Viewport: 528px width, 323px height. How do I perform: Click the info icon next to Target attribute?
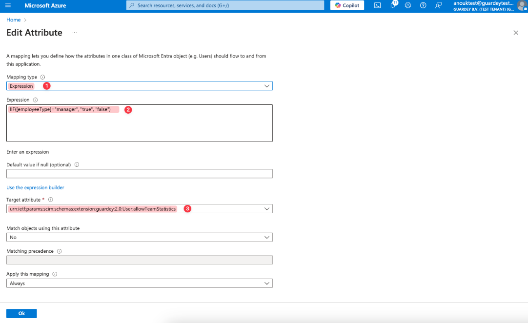coord(51,200)
